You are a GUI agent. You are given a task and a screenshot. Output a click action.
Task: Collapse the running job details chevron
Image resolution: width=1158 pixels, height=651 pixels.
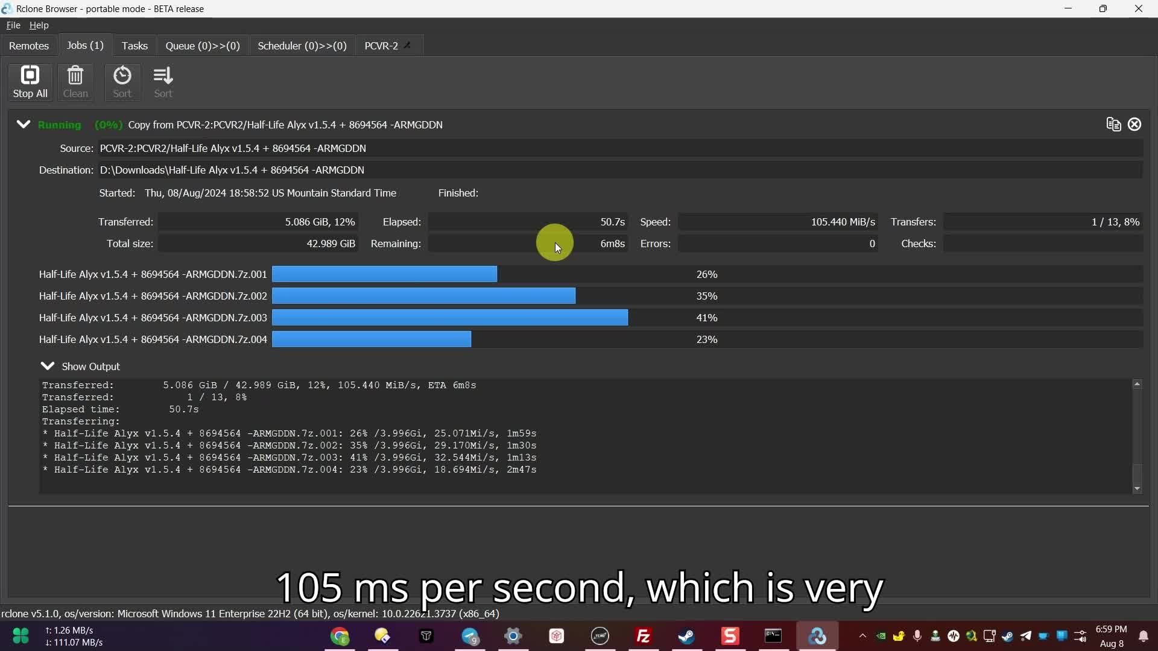(x=23, y=124)
